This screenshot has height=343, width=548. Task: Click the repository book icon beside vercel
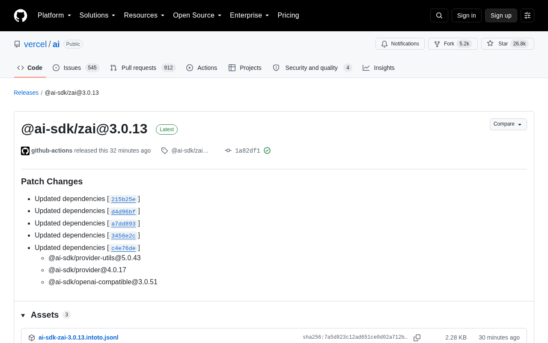point(17,44)
